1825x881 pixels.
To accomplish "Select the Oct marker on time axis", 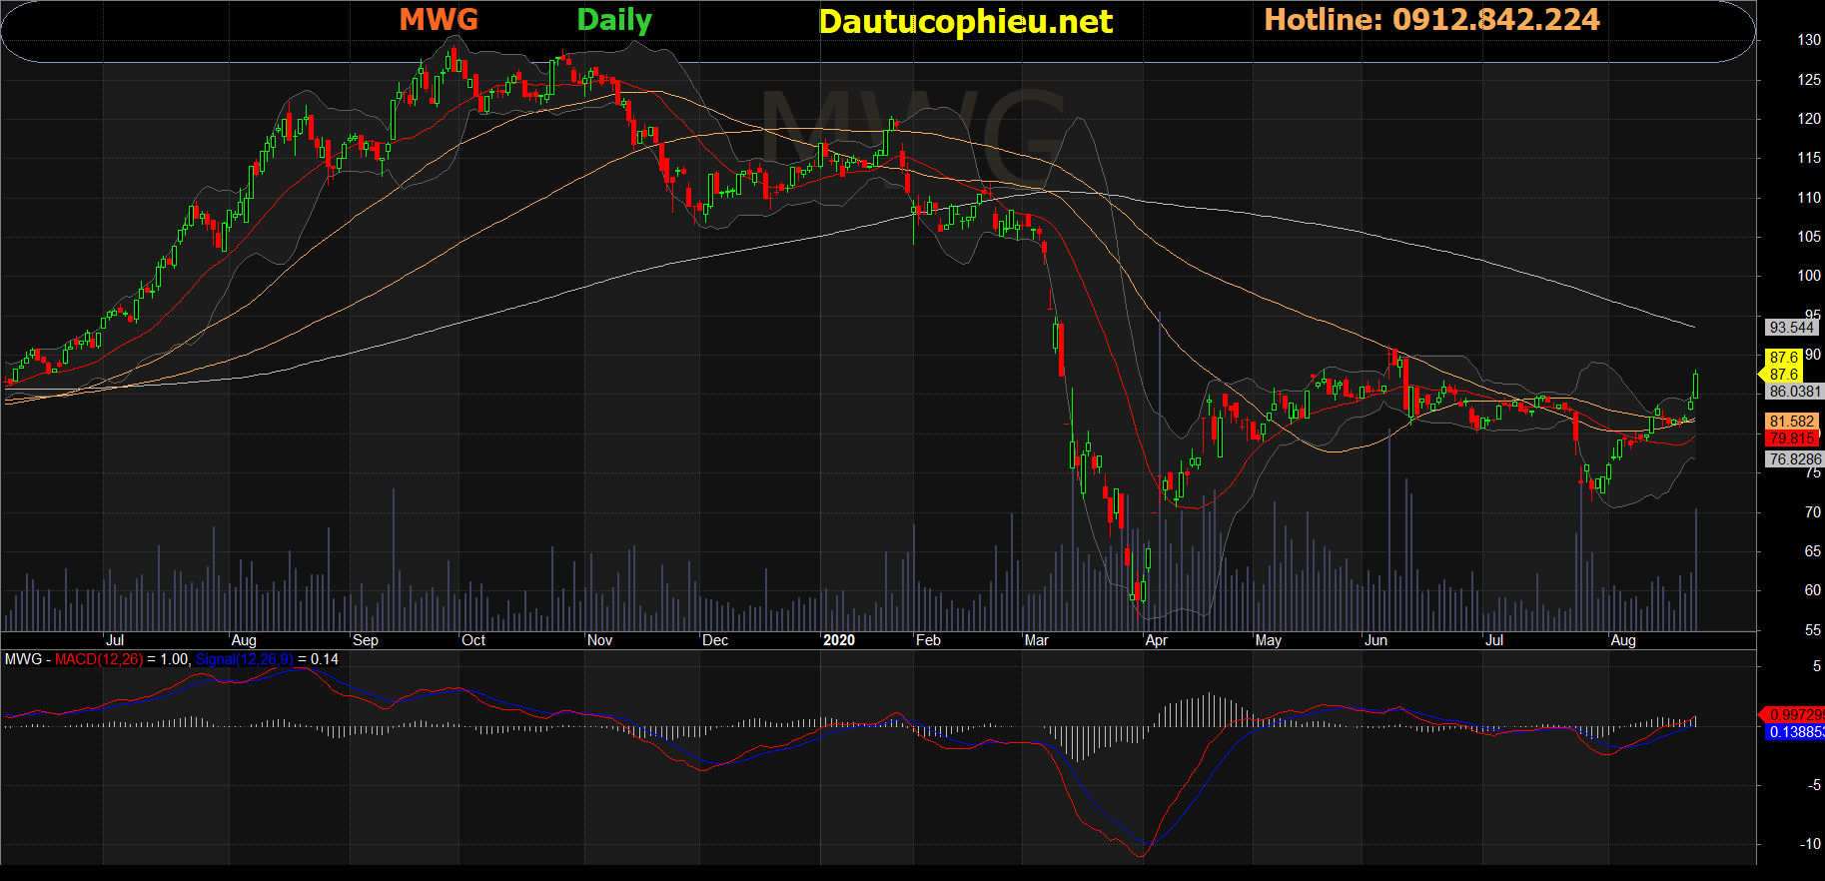I will pyautogui.click(x=473, y=640).
